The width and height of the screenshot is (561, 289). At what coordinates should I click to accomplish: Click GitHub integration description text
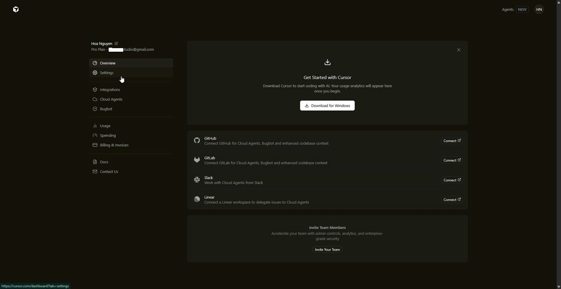(266, 144)
